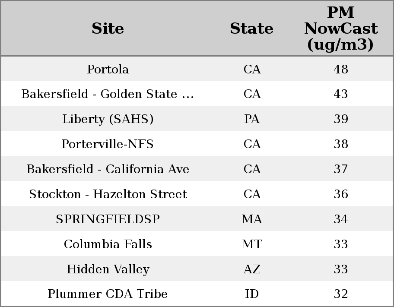Select the Portola site row

[108, 69]
